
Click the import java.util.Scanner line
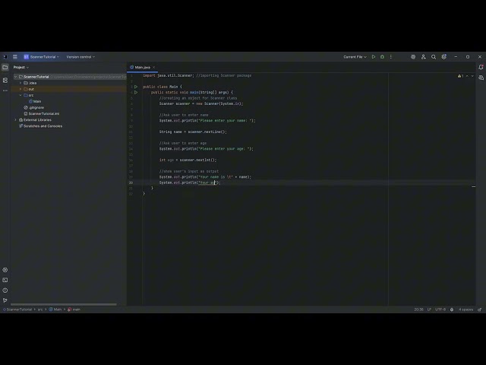coord(197,75)
